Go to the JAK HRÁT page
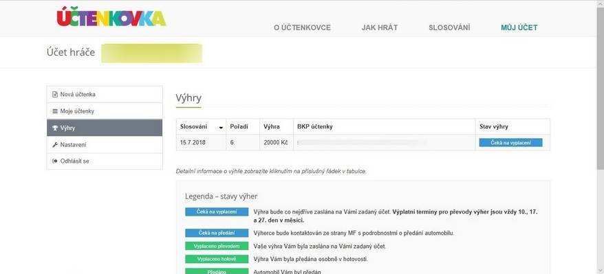The image size is (604, 274). [x=380, y=27]
